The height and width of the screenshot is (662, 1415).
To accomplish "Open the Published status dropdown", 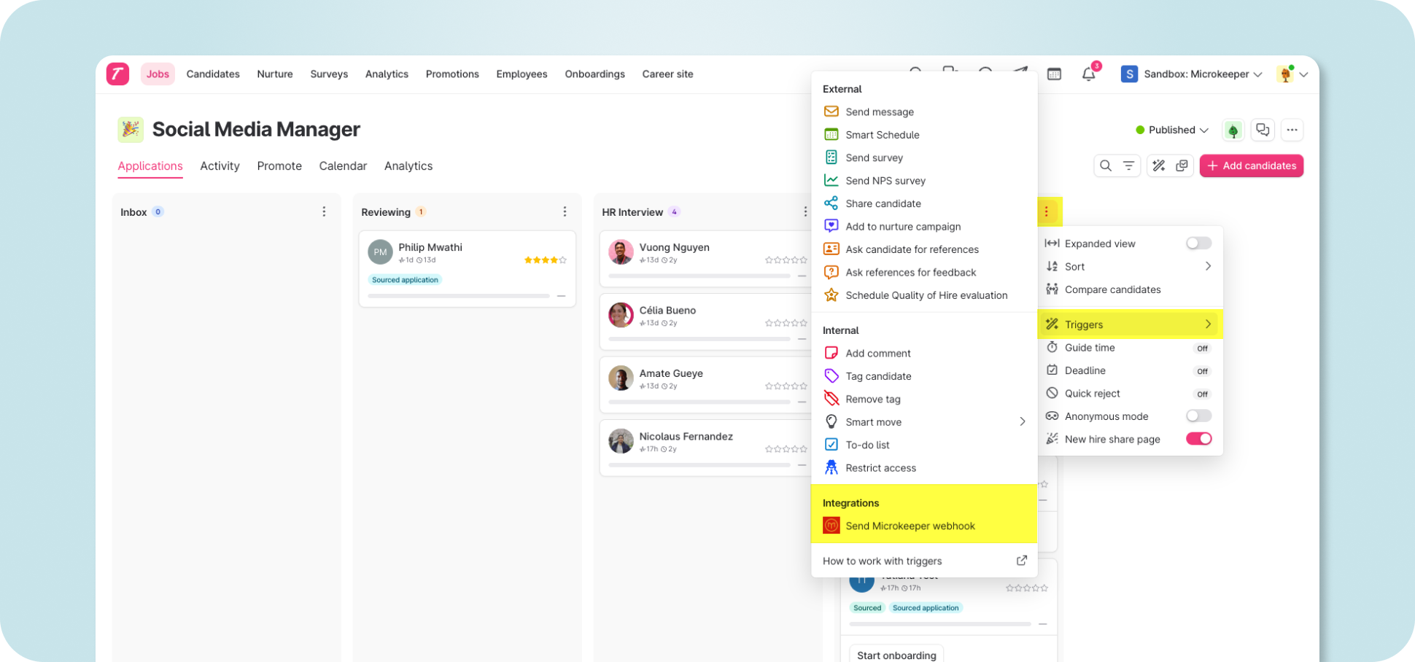I will pos(1172,130).
